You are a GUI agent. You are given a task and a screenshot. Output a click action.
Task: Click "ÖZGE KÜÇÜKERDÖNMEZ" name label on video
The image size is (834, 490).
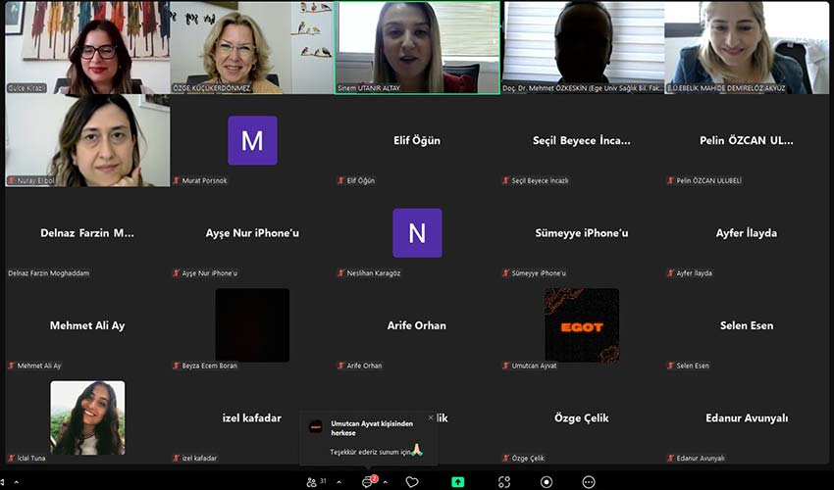212,88
